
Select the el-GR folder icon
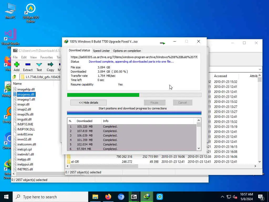[69, 162]
